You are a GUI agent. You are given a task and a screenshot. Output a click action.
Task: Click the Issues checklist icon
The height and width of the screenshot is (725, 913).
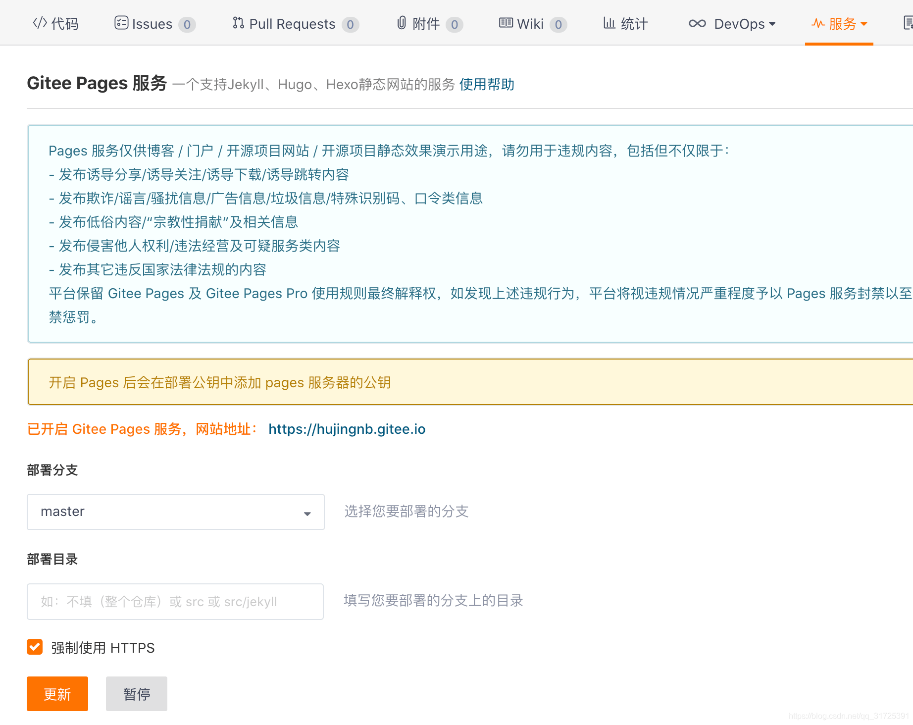pyautogui.click(x=121, y=23)
